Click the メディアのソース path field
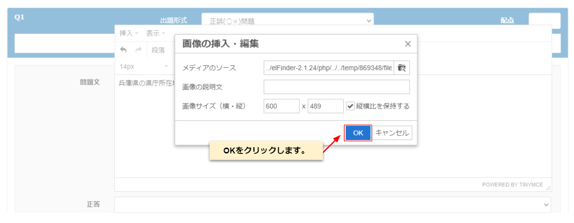The image size is (574, 223). point(329,68)
